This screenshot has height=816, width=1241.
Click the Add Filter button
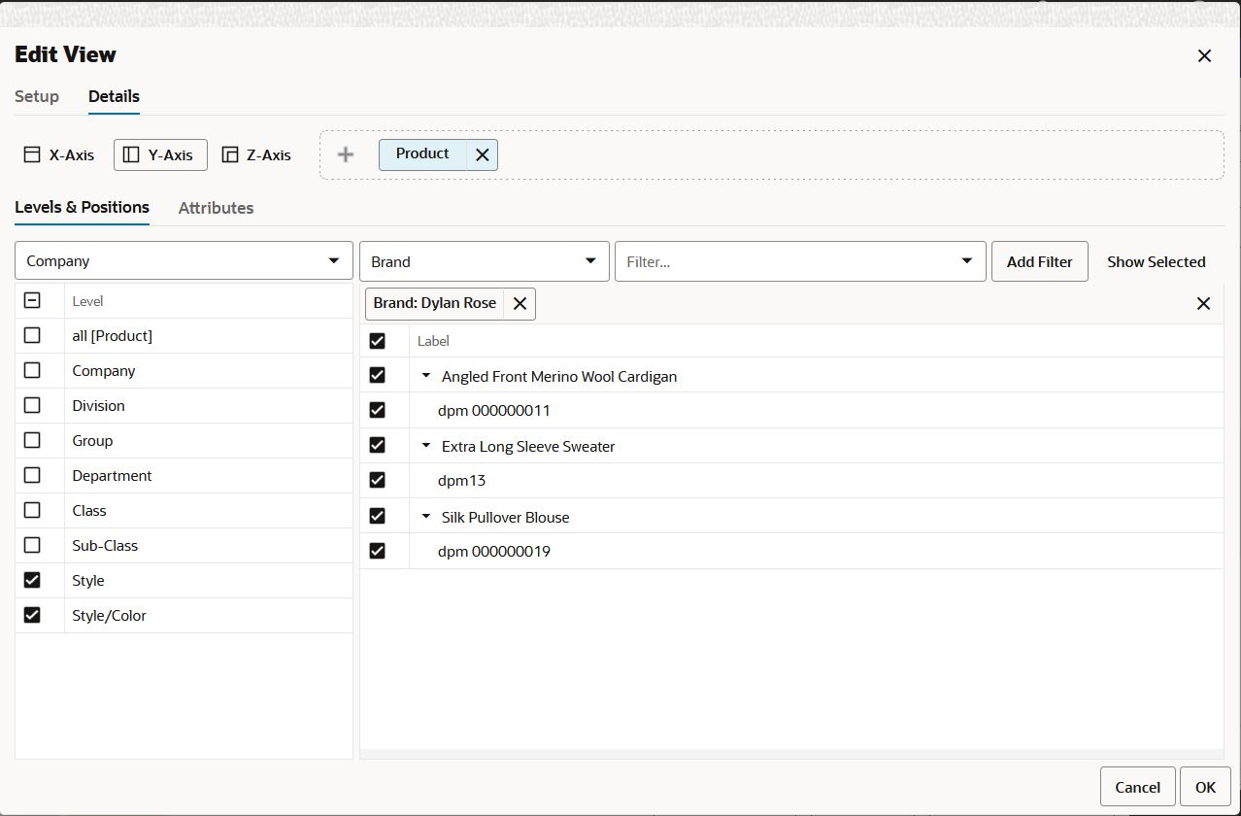pyautogui.click(x=1039, y=260)
